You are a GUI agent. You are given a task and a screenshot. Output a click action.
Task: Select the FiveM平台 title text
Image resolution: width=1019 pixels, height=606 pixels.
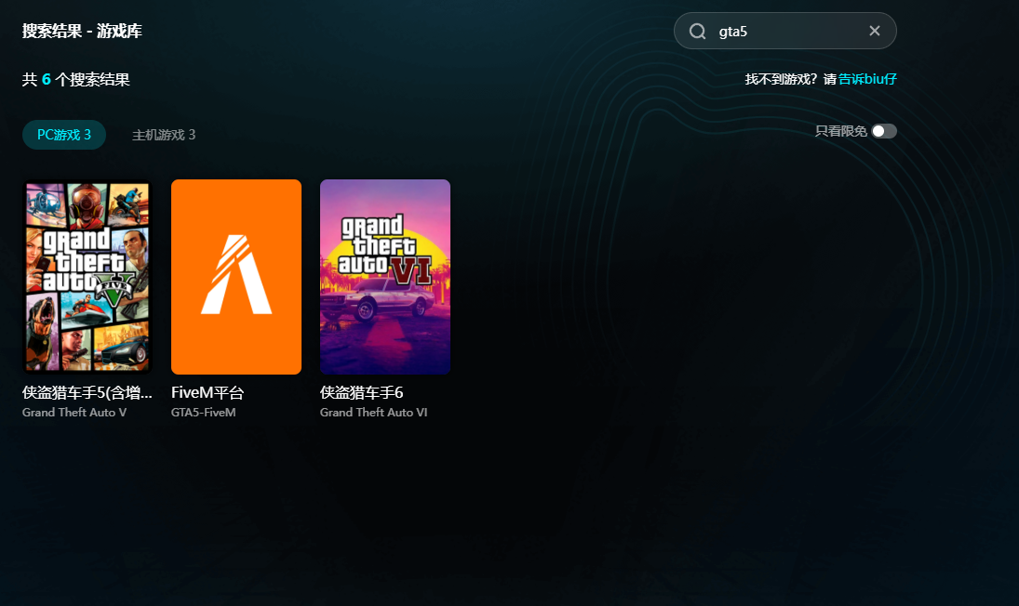pyautogui.click(x=208, y=392)
